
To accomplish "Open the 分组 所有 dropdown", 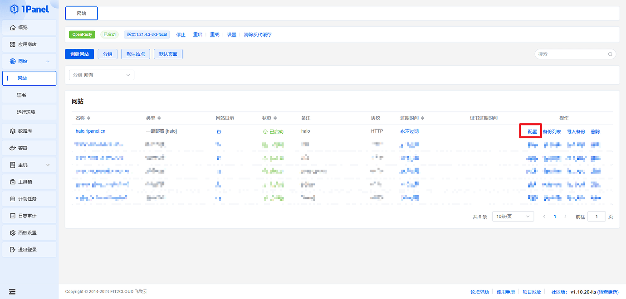I will pyautogui.click(x=102, y=75).
